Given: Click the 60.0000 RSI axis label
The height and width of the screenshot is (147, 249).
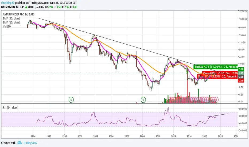Looking at the screenshot, I should [x=243, y=116].
